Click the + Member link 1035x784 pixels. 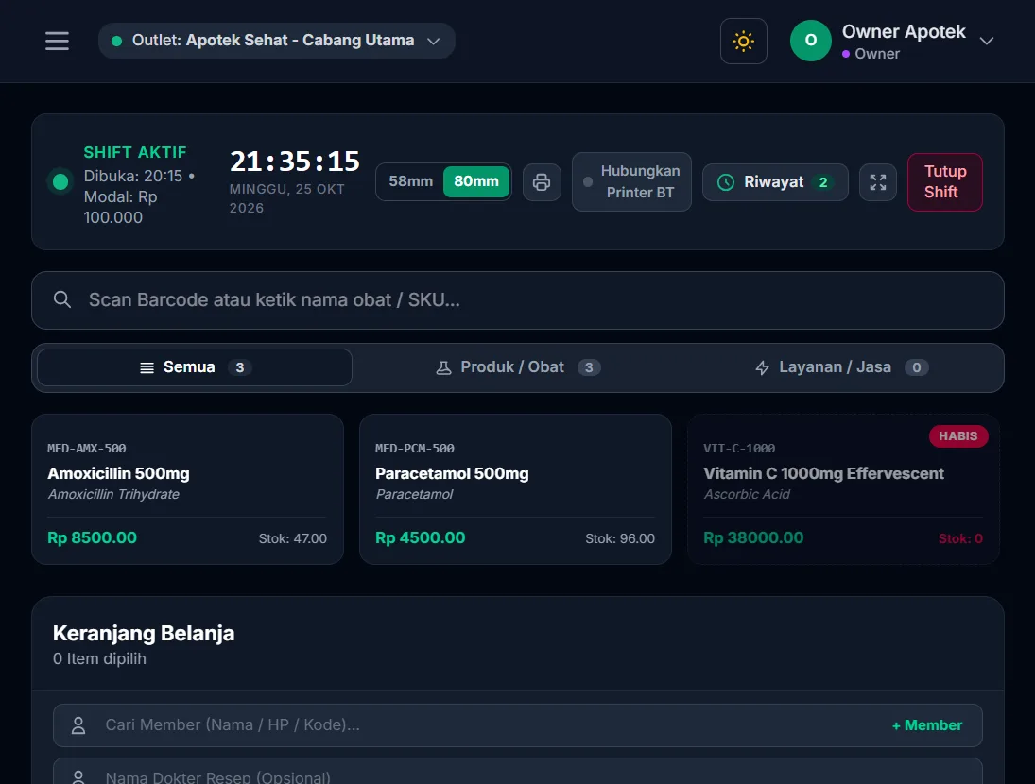click(x=926, y=725)
